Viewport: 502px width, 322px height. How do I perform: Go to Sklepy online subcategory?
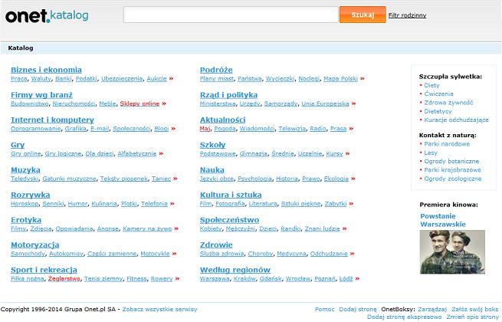point(139,103)
